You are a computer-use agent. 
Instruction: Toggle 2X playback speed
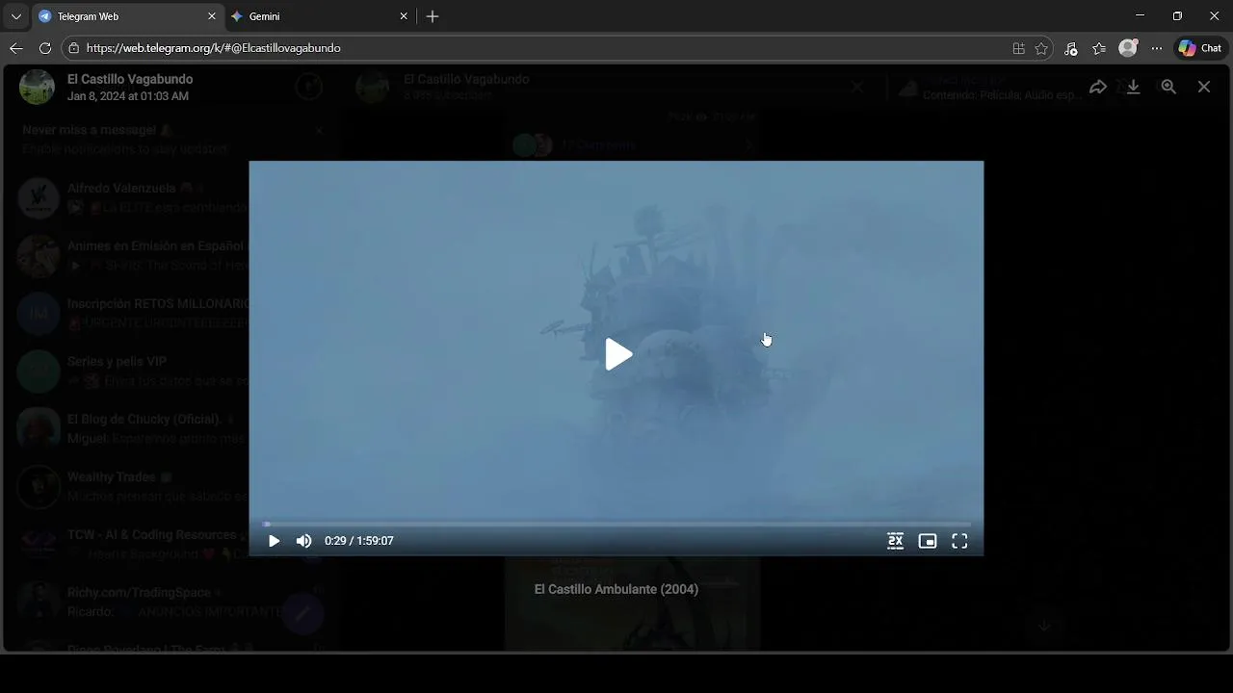coord(895,541)
